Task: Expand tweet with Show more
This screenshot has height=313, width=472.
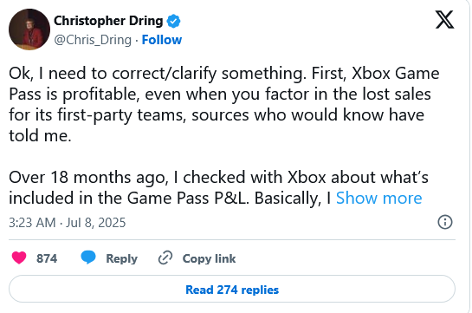Action: [378, 198]
